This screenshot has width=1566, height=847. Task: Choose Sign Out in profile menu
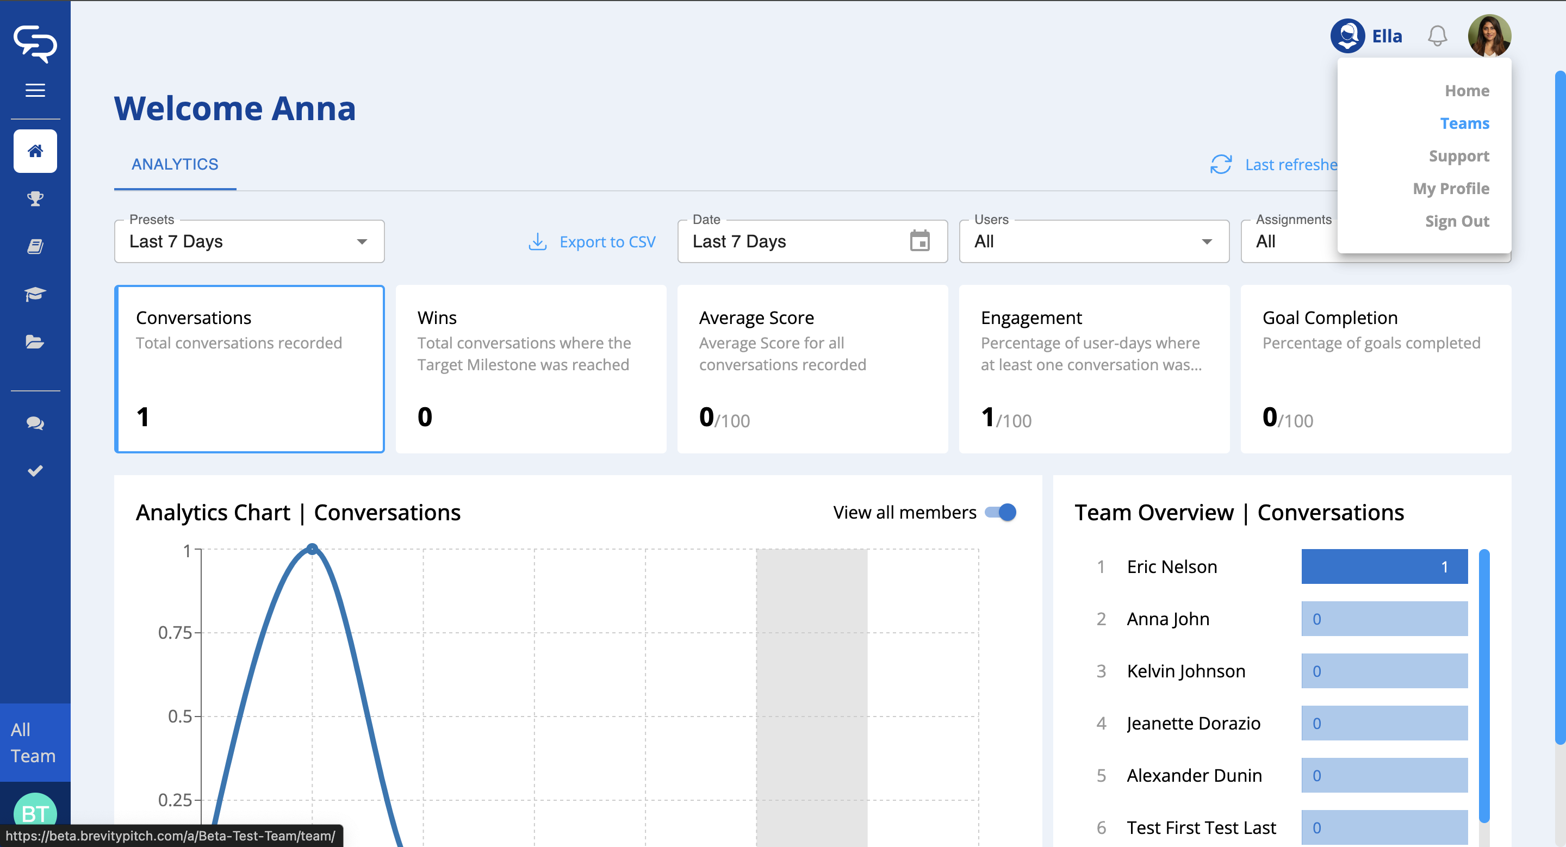1457,221
